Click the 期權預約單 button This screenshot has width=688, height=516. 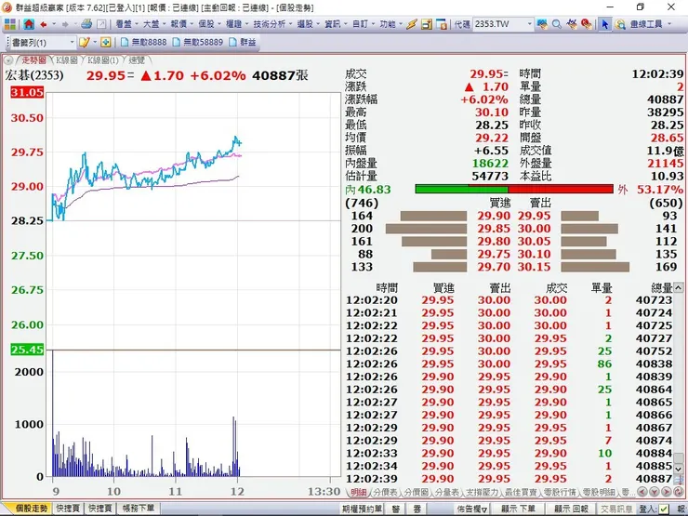tap(363, 509)
